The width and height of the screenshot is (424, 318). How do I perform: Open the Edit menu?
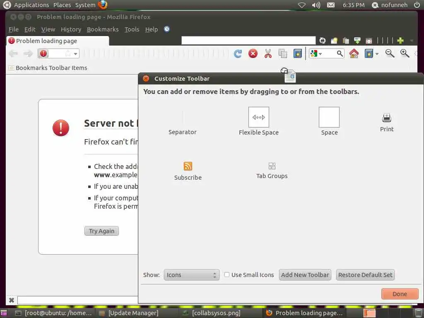click(30, 29)
